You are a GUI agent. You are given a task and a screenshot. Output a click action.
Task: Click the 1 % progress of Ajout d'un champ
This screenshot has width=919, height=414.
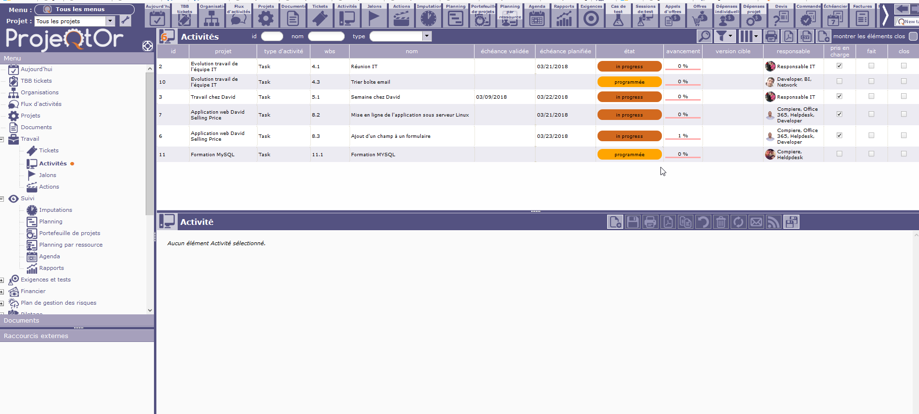(683, 136)
